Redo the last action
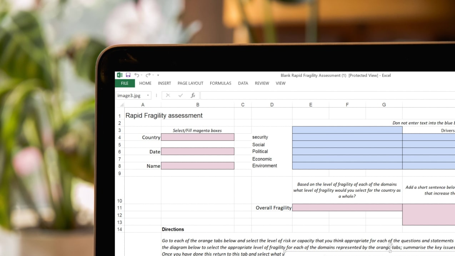455x256 pixels. tap(148, 75)
